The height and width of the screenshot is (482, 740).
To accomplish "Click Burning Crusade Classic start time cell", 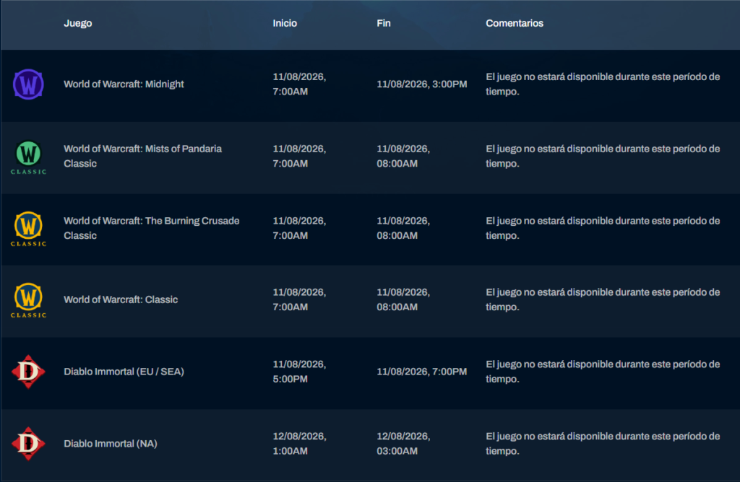I will click(299, 228).
